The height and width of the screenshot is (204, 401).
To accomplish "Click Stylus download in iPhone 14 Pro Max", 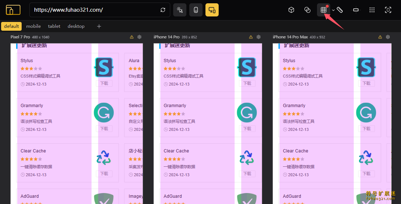I will [367, 83].
